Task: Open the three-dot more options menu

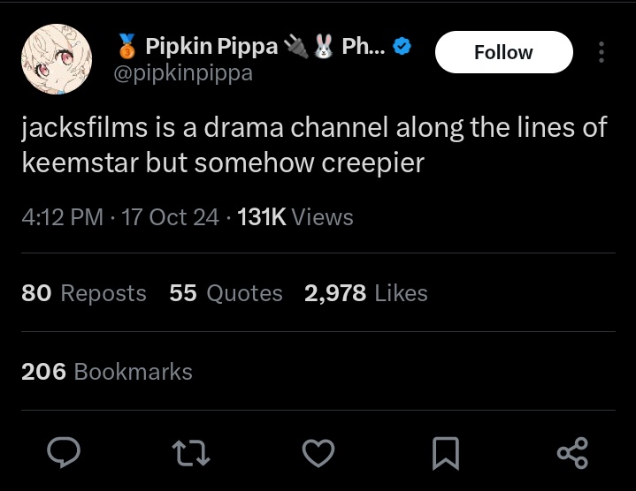Action: [602, 52]
